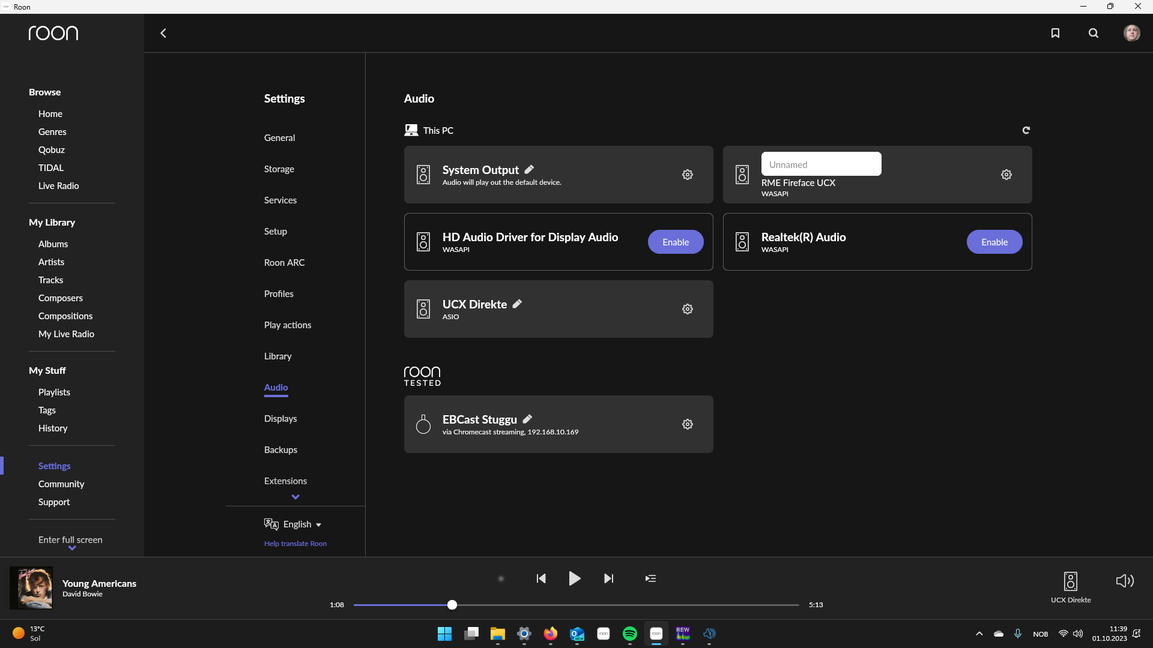This screenshot has width=1153, height=648.
Task: Click the track progress slider handle
Action: point(452,605)
